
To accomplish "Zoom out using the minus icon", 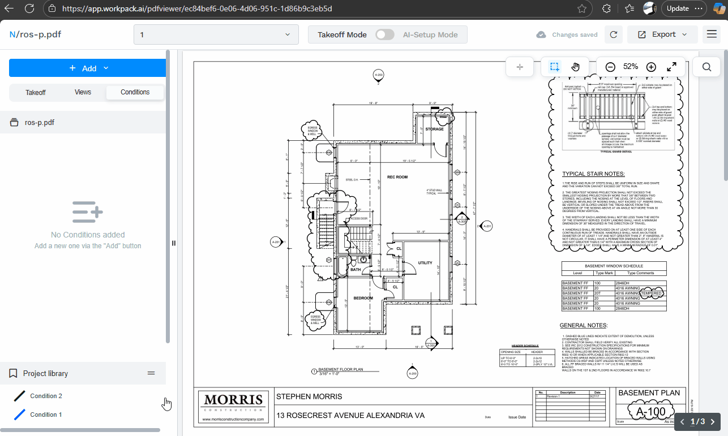I will (x=610, y=67).
